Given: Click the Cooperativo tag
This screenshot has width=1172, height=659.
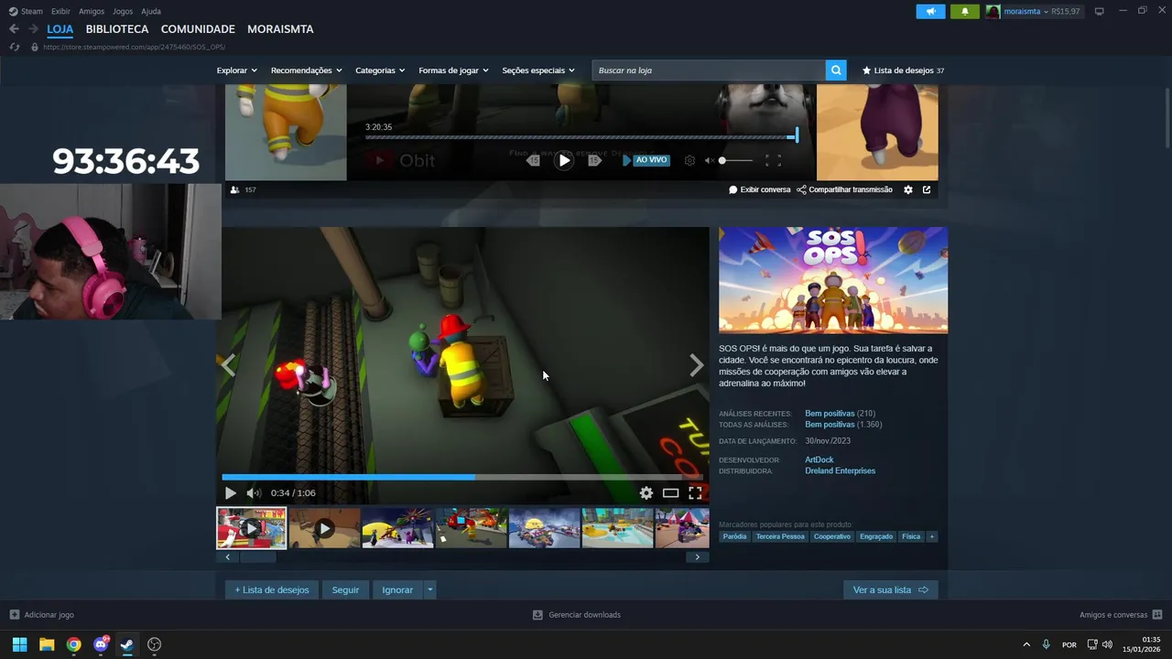Looking at the screenshot, I should [x=832, y=536].
